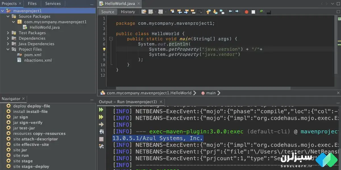Toggle rectangular selection in the editor toolbar
Screen dimensions: 341x170
tap(200, 12)
